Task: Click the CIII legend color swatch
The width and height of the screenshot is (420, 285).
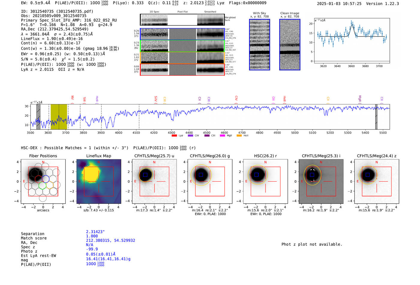Action: (x=207, y=136)
